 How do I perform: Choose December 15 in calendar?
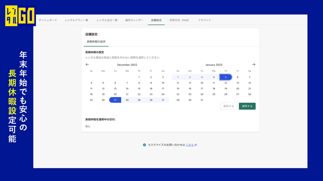pyautogui.click(x=139, y=88)
